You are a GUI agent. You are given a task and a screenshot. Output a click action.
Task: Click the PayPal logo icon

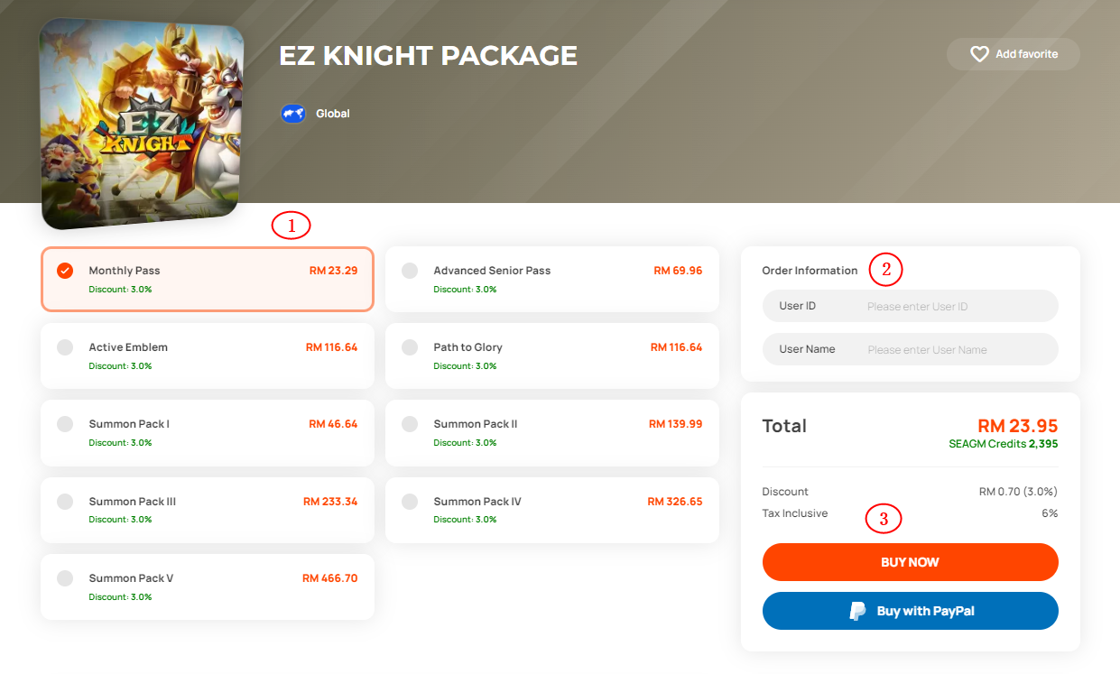857,611
